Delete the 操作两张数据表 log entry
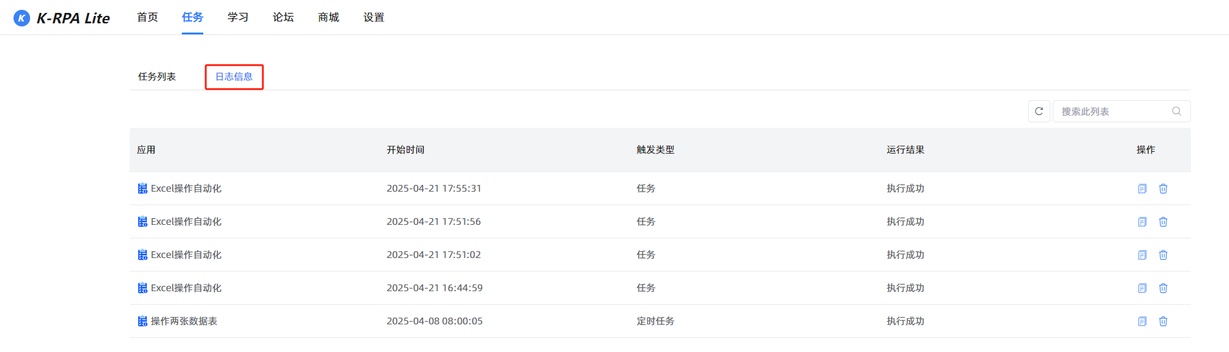The width and height of the screenshot is (1229, 352). (1163, 321)
